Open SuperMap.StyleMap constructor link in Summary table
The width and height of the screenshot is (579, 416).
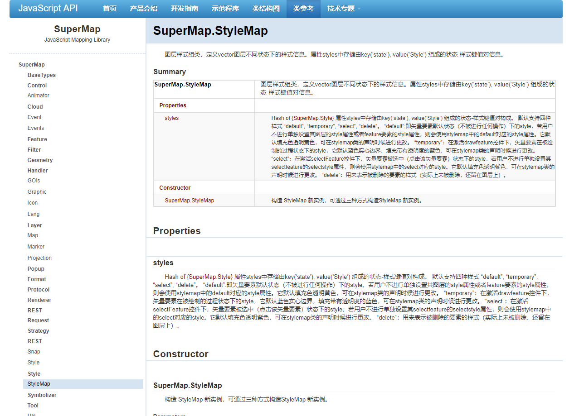click(x=190, y=201)
